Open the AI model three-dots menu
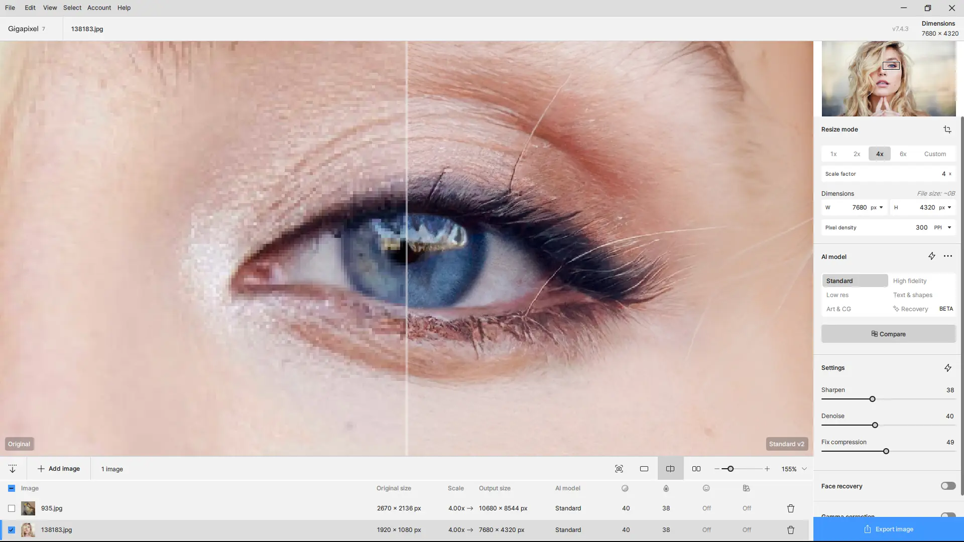964x542 pixels. click(x=947, y=256)
